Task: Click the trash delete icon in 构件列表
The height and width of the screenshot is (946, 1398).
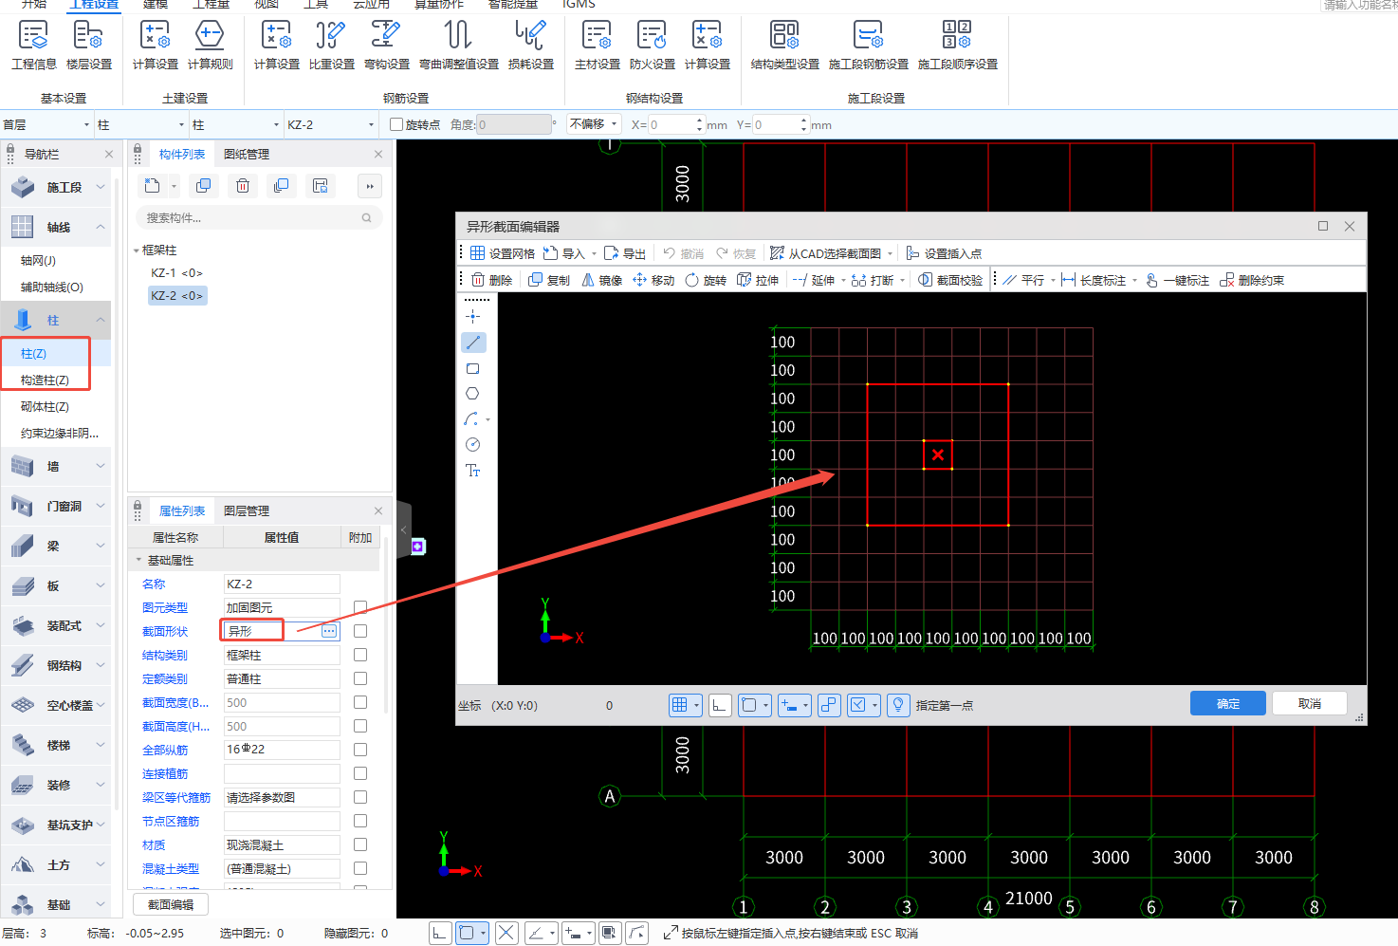Action: 243,186
